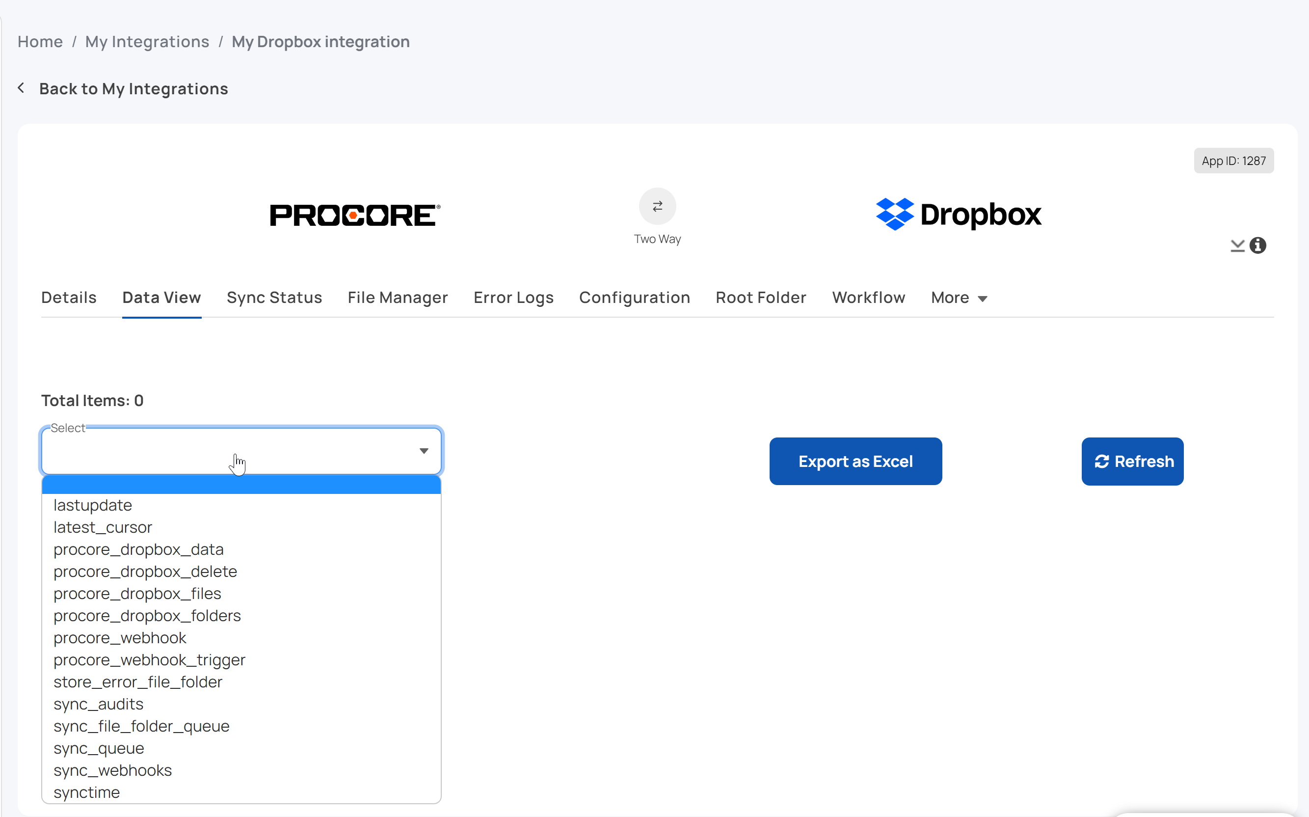Image resolution: width=1309 pixels, height=817 pixels.
Task: Select lastupdate from the list
Action: pyautogui.click(x=241, y=505)
